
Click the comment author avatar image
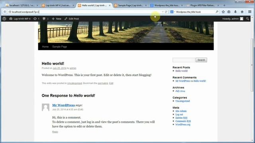(45, 107)
